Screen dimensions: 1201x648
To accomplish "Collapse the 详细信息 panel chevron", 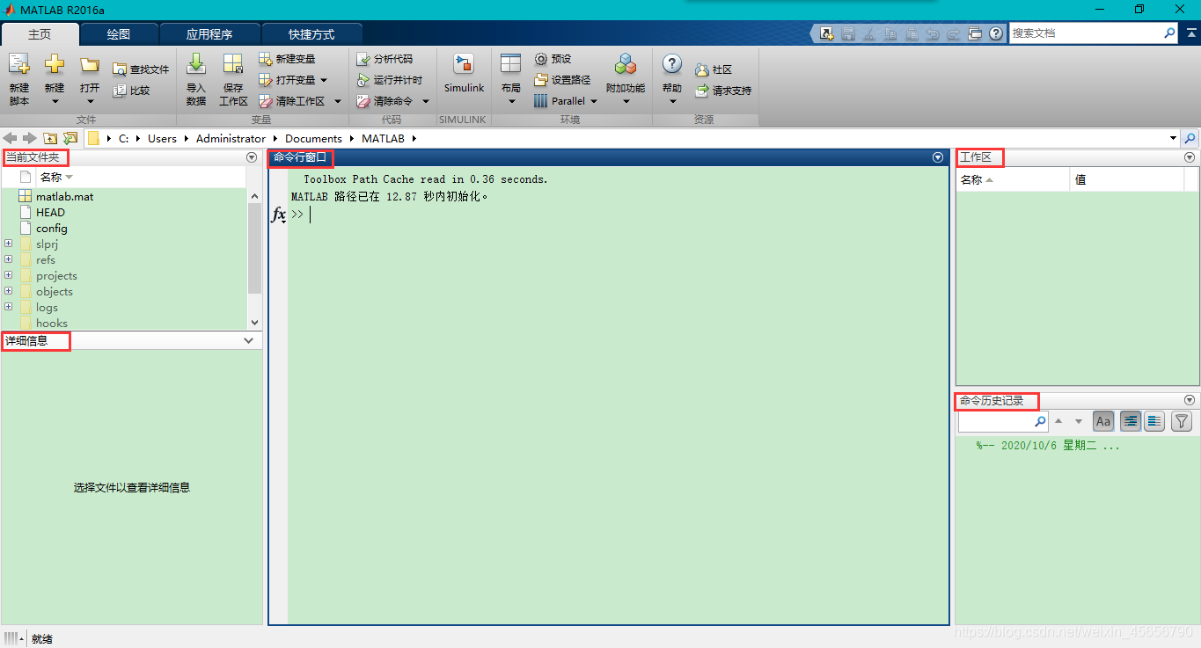I will click(x=249, y=340).
